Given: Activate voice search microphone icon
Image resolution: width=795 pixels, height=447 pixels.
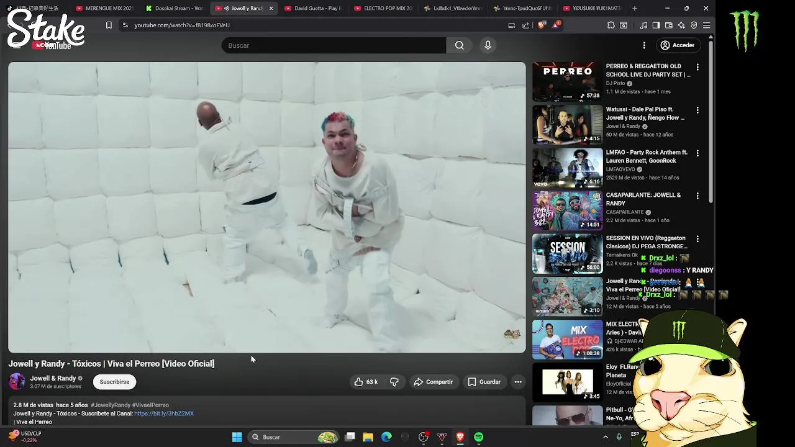Looking at the screenshot, I should (x=488, y=45).
